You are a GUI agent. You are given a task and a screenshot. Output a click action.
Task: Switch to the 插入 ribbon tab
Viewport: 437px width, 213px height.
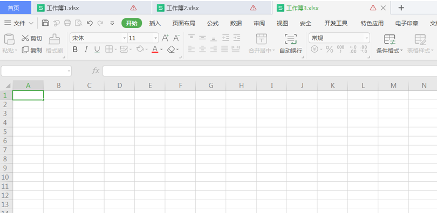click(x=155, y=23)
